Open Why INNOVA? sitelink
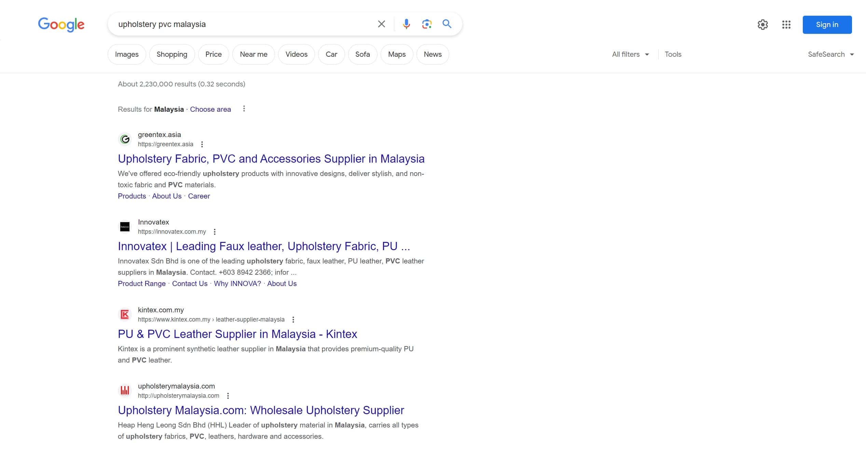This screenshot has width=866, height=449. point(237,284)
